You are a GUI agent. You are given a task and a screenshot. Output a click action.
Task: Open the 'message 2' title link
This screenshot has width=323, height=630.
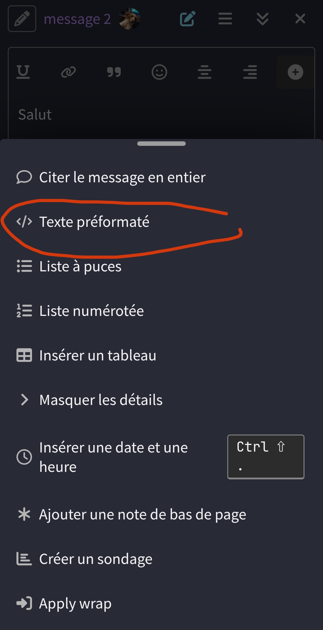point(77,19)
